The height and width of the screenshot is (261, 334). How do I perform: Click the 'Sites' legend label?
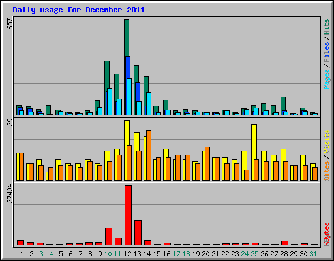click(x=327, y=171)
